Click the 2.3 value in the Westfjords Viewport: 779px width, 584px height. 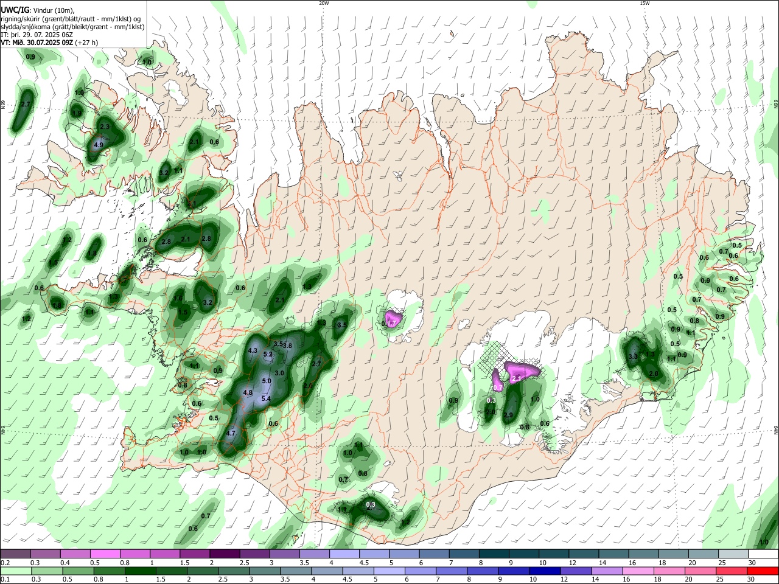(105, 127)
